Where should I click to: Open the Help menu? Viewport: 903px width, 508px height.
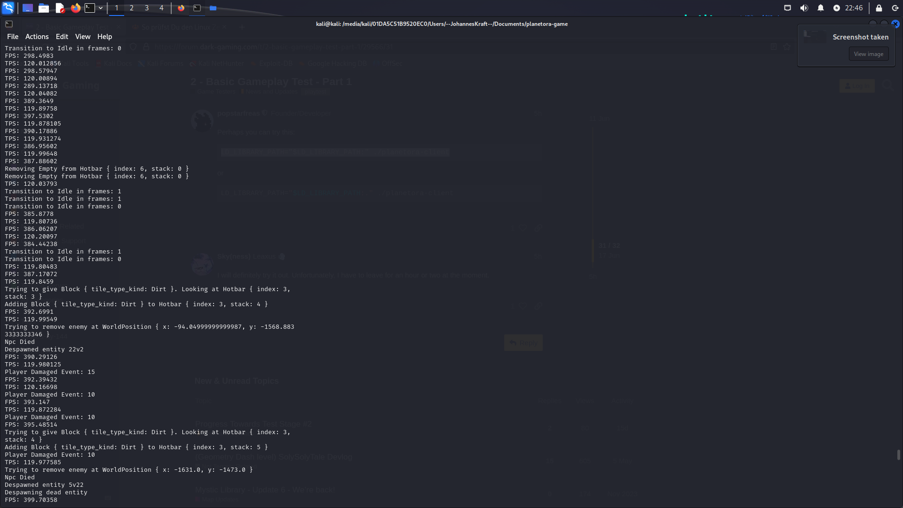[104, 37]
